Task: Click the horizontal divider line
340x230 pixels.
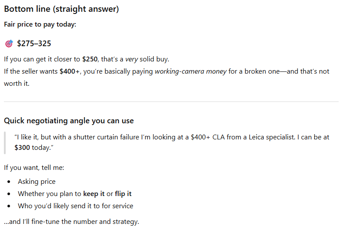Action: click(x=171, y=101)
